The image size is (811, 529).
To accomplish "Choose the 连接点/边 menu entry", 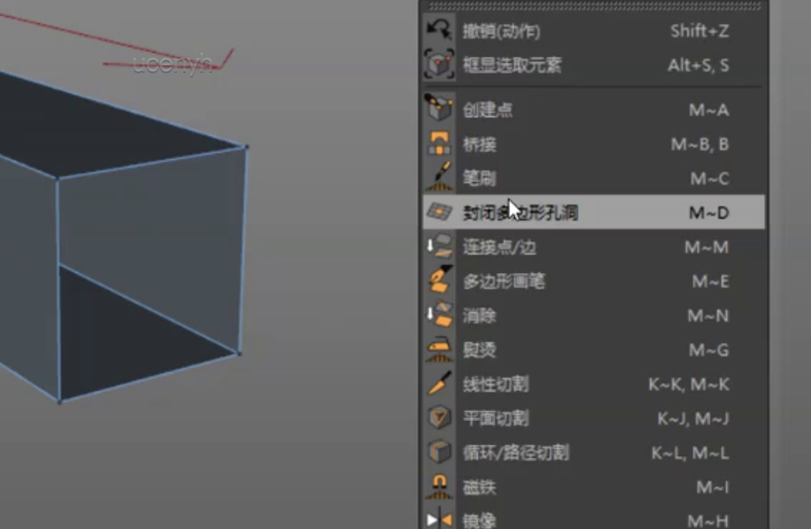I will pyautogui.click(x=593, y=247).
